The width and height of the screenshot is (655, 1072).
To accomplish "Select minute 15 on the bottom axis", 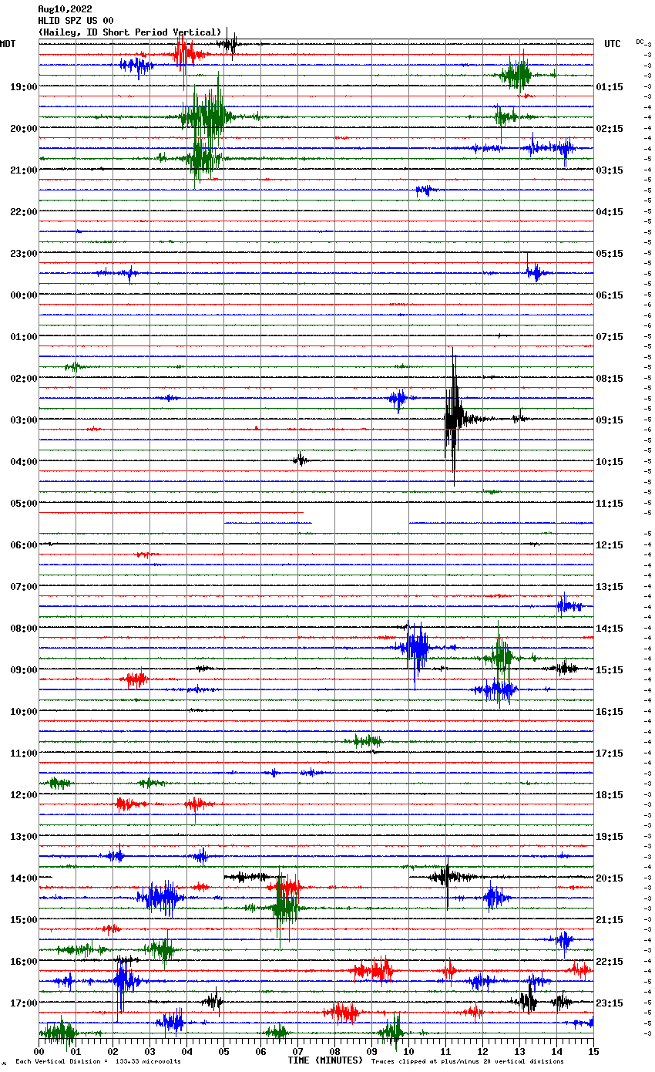I will coord(593,1051).
